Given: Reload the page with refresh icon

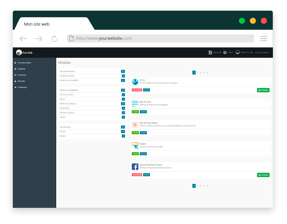Looking at the screenshot, I should (54, 39).
